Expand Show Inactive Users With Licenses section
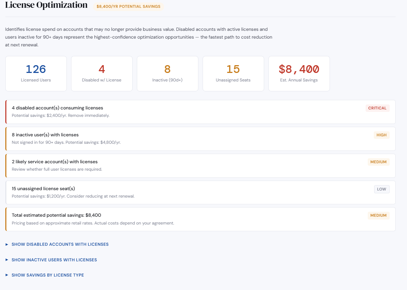Viewport: 407px width, 290px height. (x=54, y=260)
